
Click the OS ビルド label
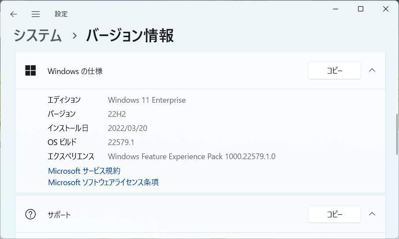[62, 142]
